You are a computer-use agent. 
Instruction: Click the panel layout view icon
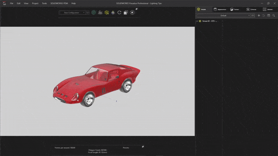269,16
